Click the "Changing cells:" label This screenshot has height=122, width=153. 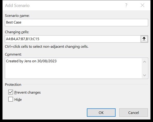[17, 32]
